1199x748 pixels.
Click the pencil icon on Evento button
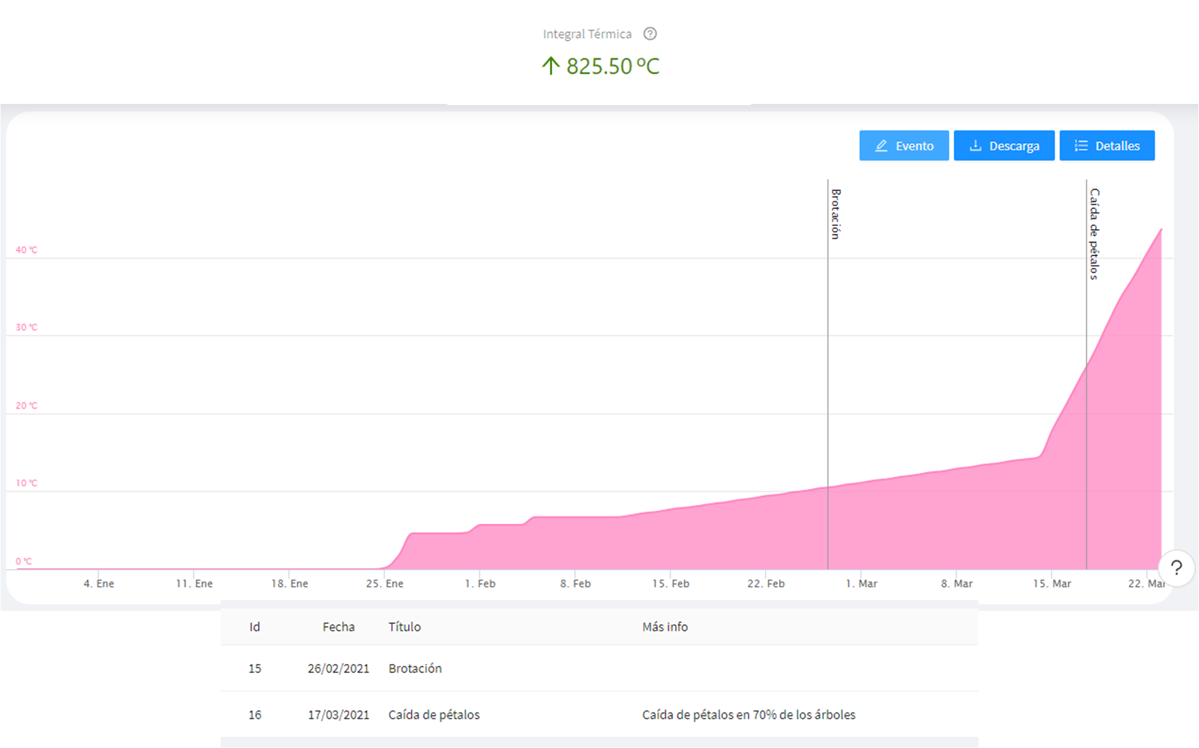tap(882, 146)
